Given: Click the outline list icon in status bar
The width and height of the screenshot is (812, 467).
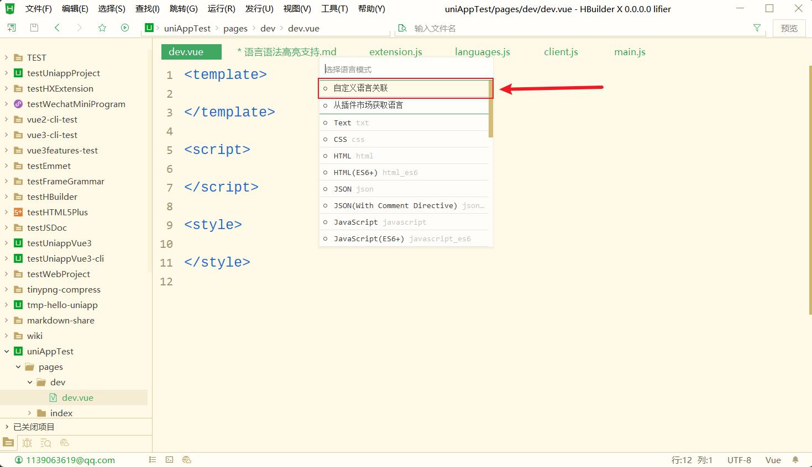Looking at the screenshot, I should [153, 460].
